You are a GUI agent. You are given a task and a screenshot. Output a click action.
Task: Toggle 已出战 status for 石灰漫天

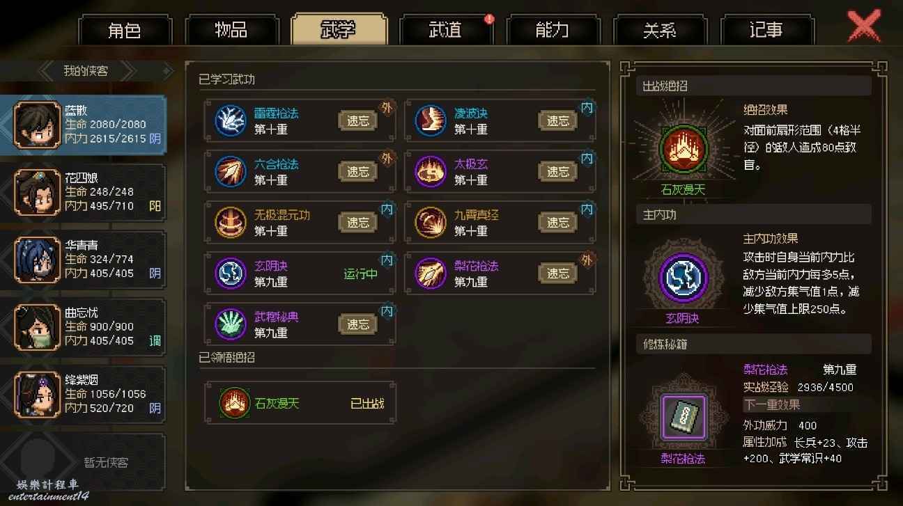367,403
